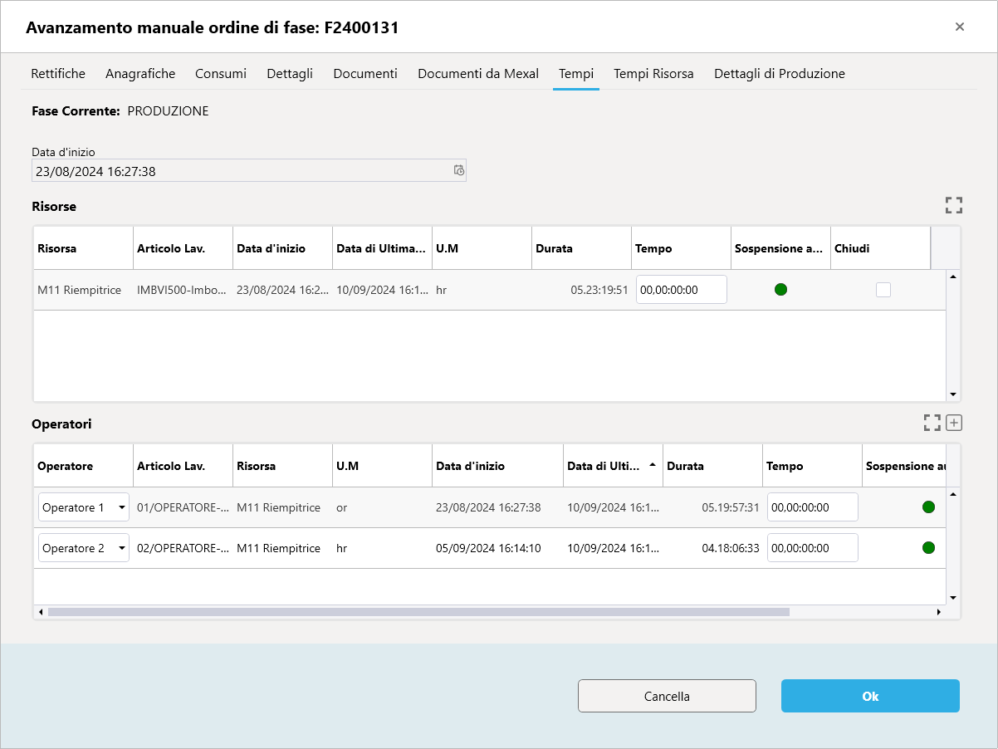Click the down arrow of the Operatori vertical scrollbar
The image size is (998, 749).
[x=953, y=597]
